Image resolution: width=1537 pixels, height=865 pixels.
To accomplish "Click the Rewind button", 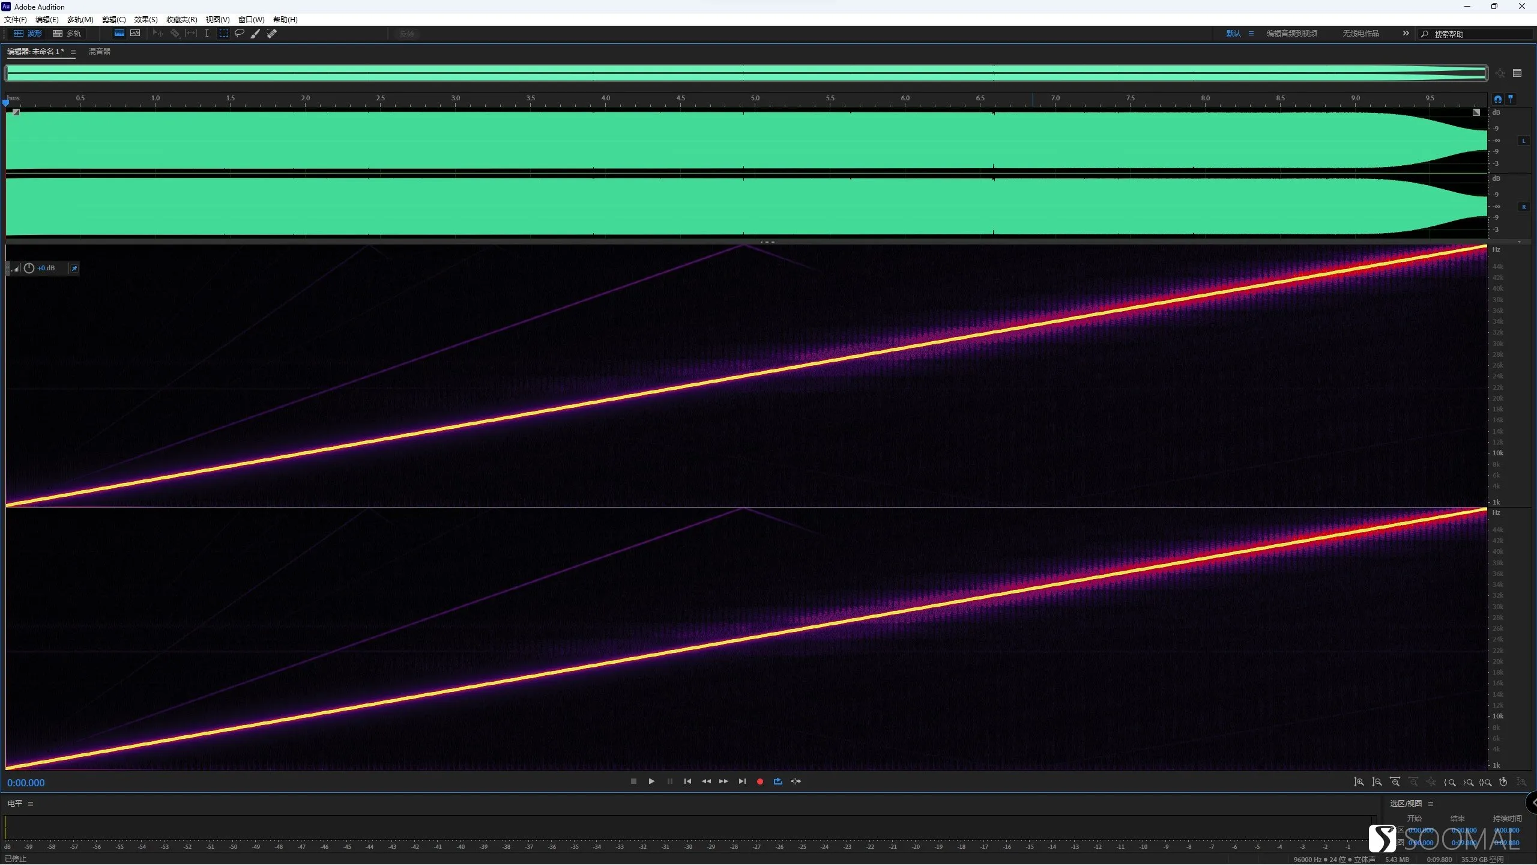I will [x=706, y=782].
